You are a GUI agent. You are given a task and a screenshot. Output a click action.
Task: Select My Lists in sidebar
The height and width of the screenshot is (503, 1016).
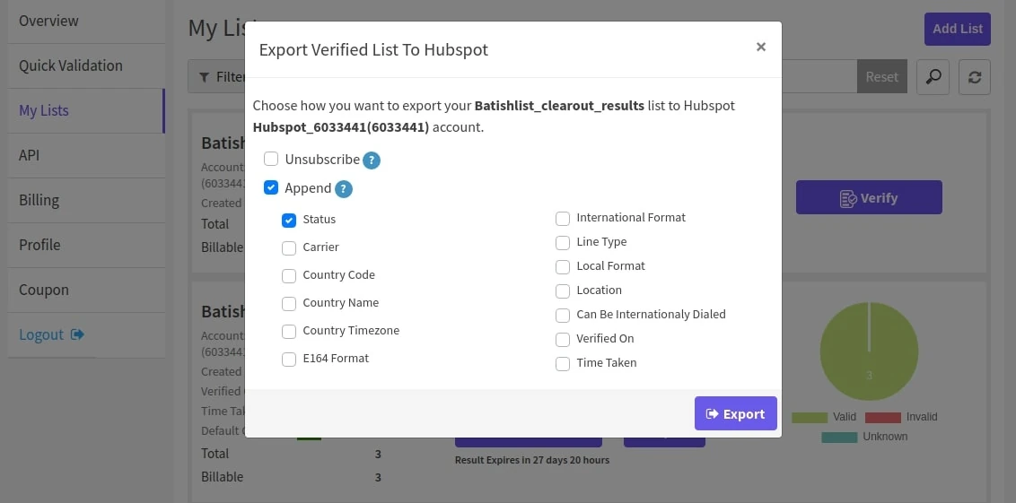86,110
